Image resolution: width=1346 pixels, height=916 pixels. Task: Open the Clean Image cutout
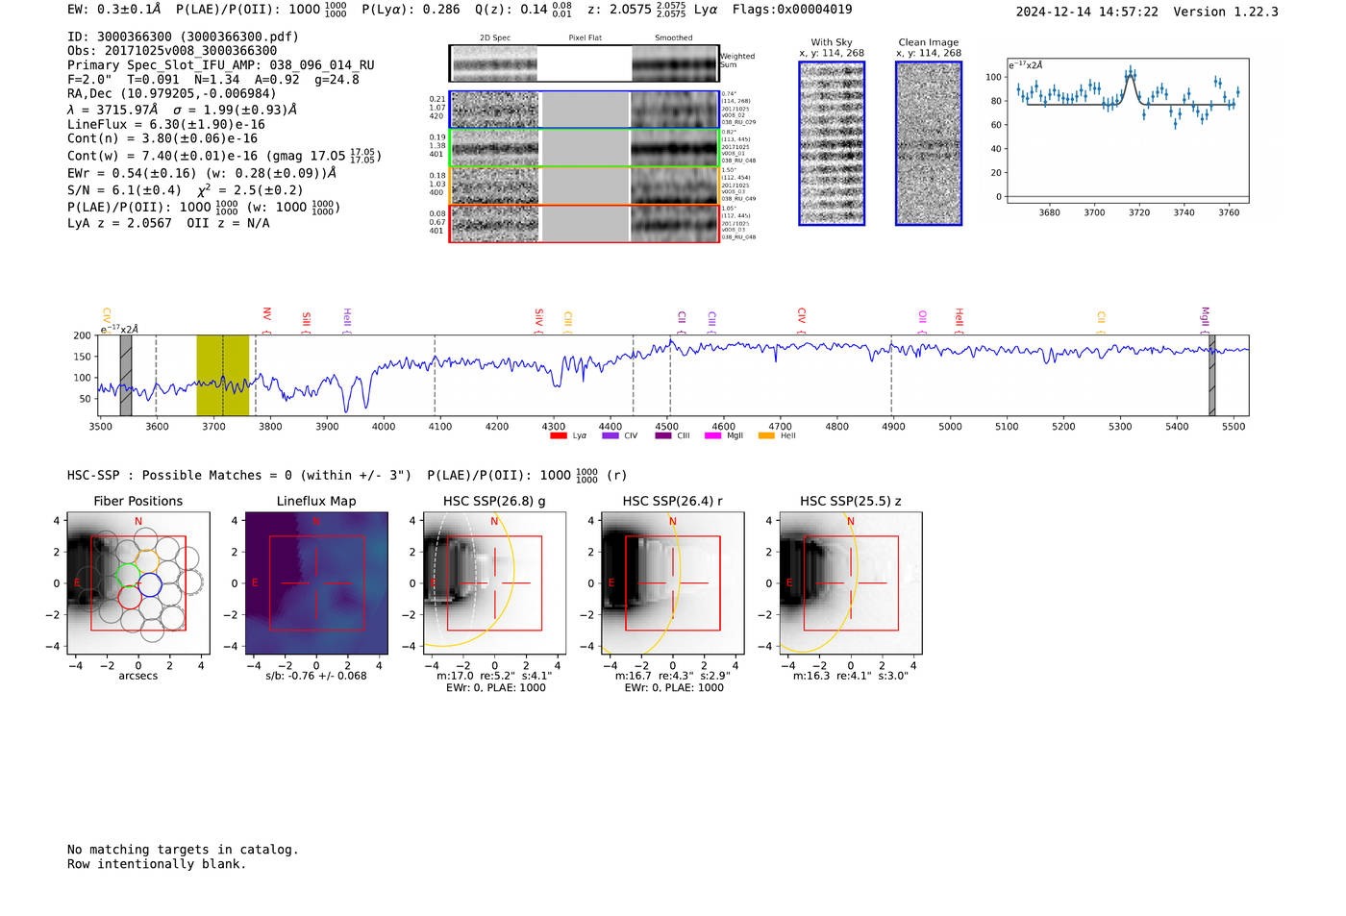tap(929, 143)
